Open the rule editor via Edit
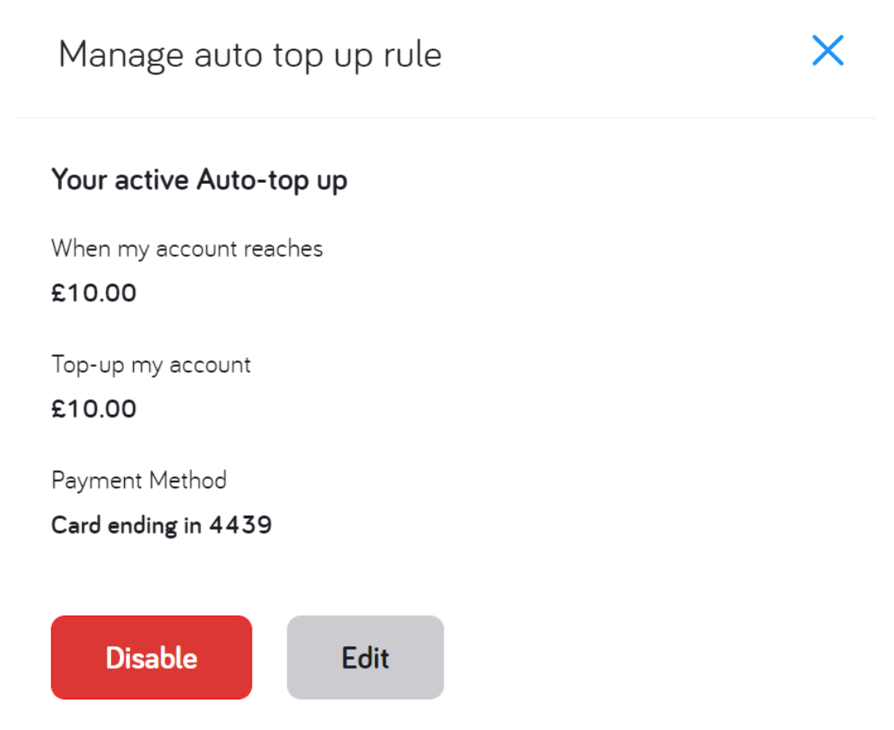Screen dimensions: 894x730 click(x=365, y=657)
